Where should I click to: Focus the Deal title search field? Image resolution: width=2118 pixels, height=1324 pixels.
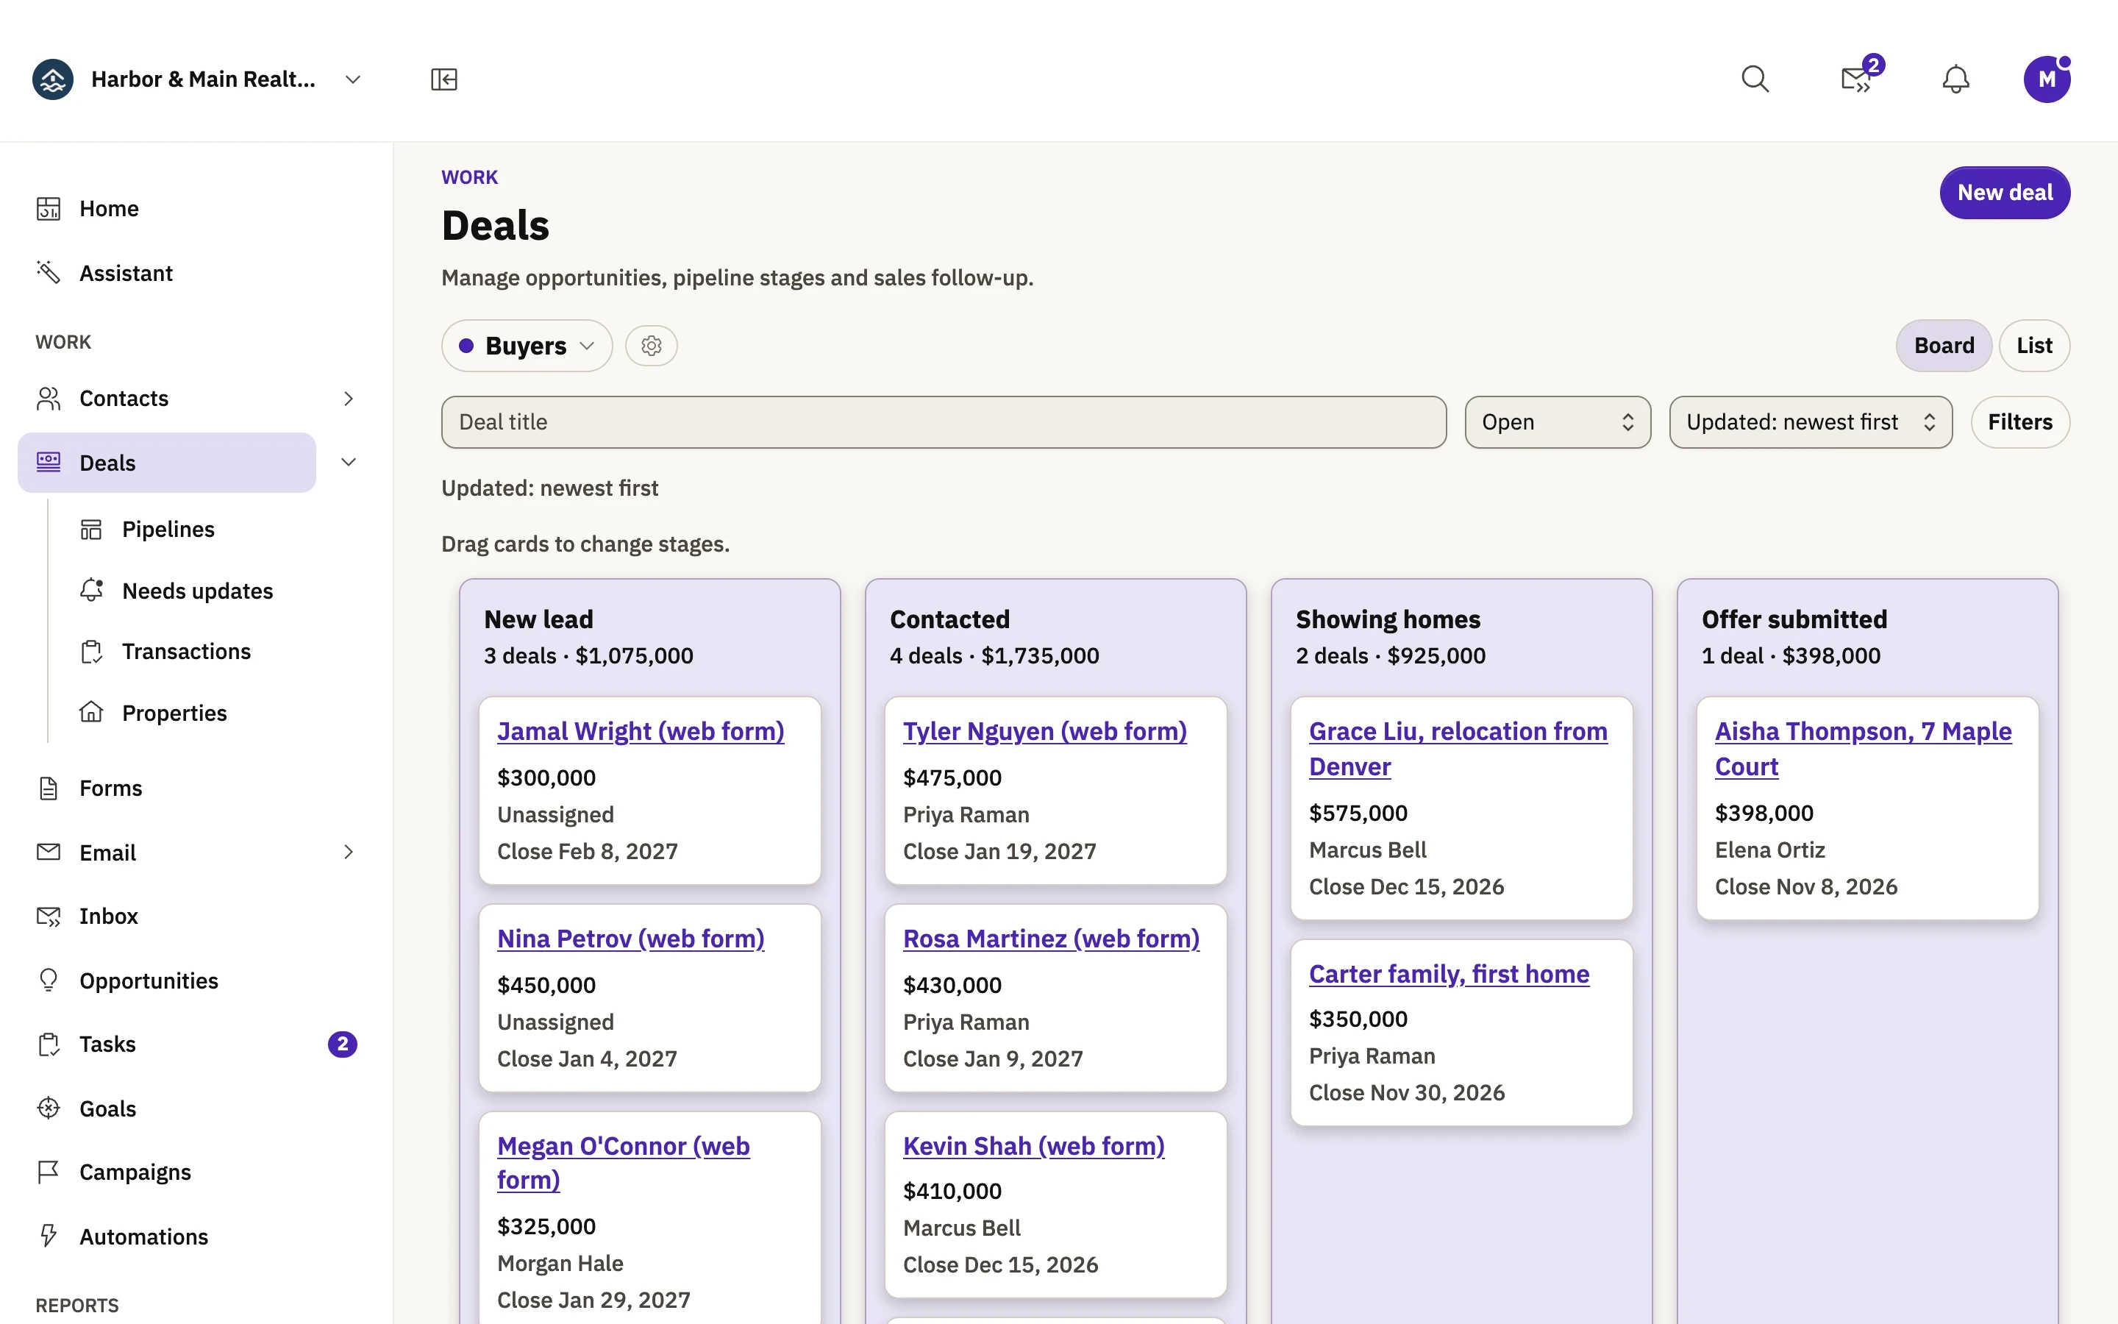(x=944, y=422)
